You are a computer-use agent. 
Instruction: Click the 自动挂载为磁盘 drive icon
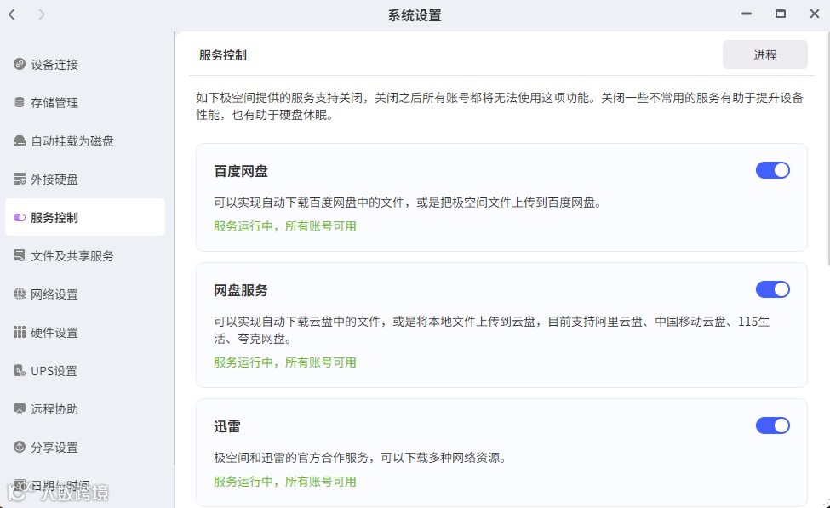(x=20, y=140)
